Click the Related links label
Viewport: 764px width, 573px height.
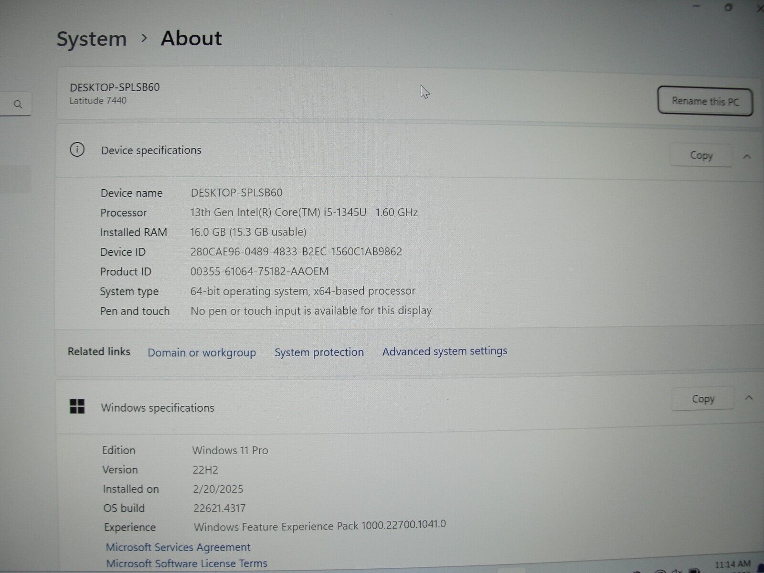coord(99,351)
